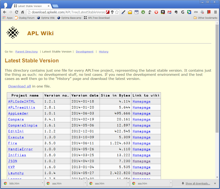The height and width of the screenshot is (189, 220).
Task: Close the Latest Stable Version tab
Action: click(49, 6)
